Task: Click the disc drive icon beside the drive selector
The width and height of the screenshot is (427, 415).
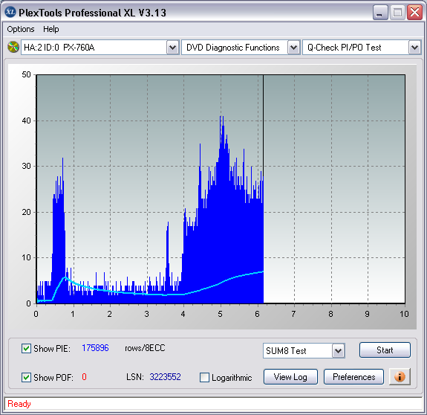Action: [13, 47]
